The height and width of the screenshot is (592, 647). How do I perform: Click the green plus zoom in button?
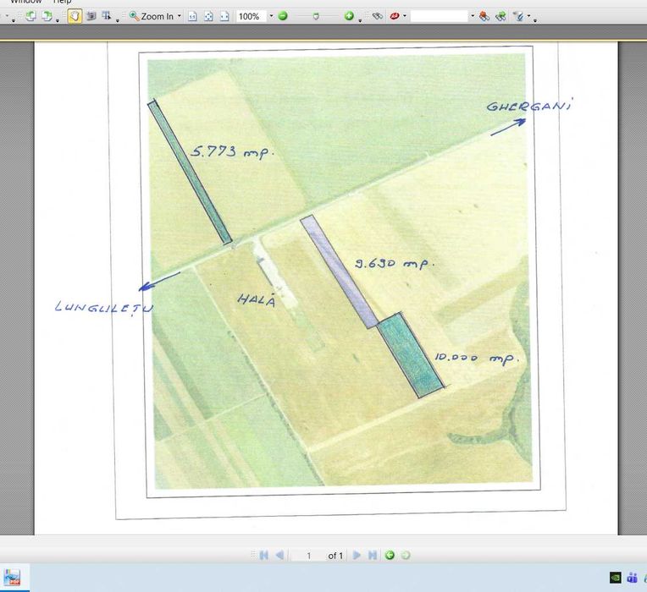349,16
